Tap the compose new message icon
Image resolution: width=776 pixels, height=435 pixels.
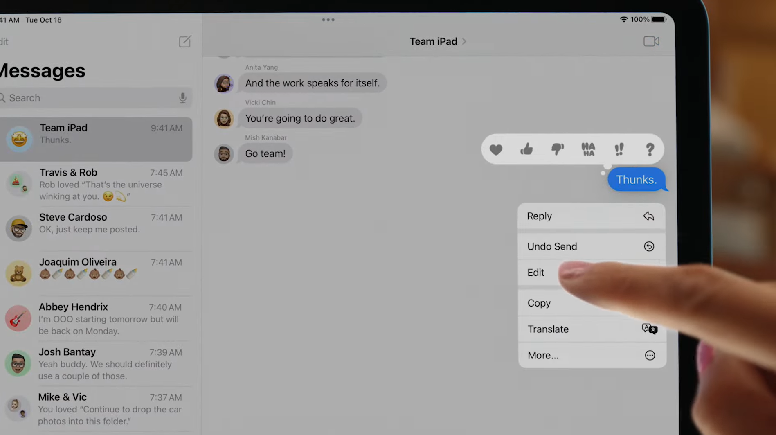coord(185,41)
